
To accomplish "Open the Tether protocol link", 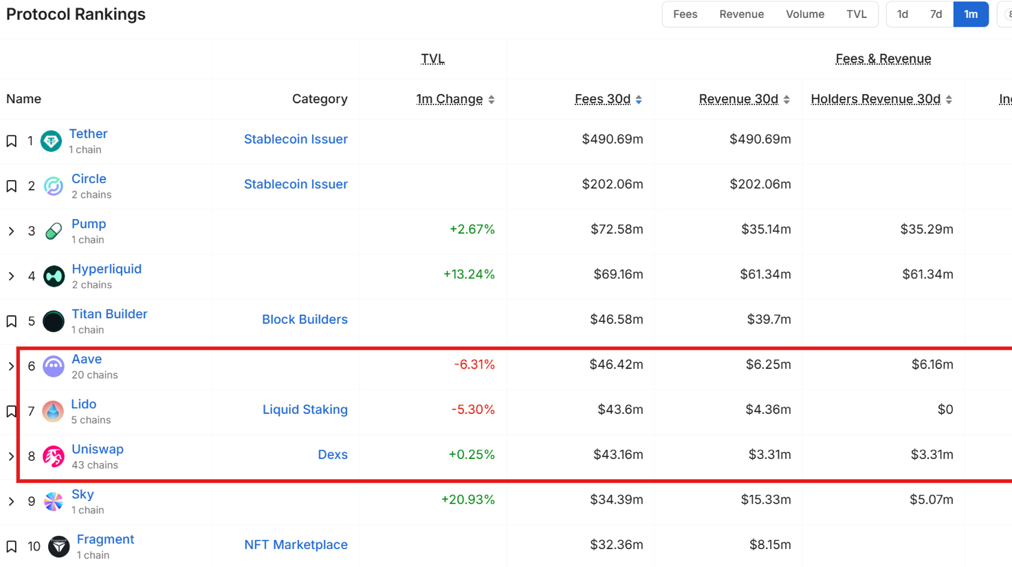I will pos(88,134).
